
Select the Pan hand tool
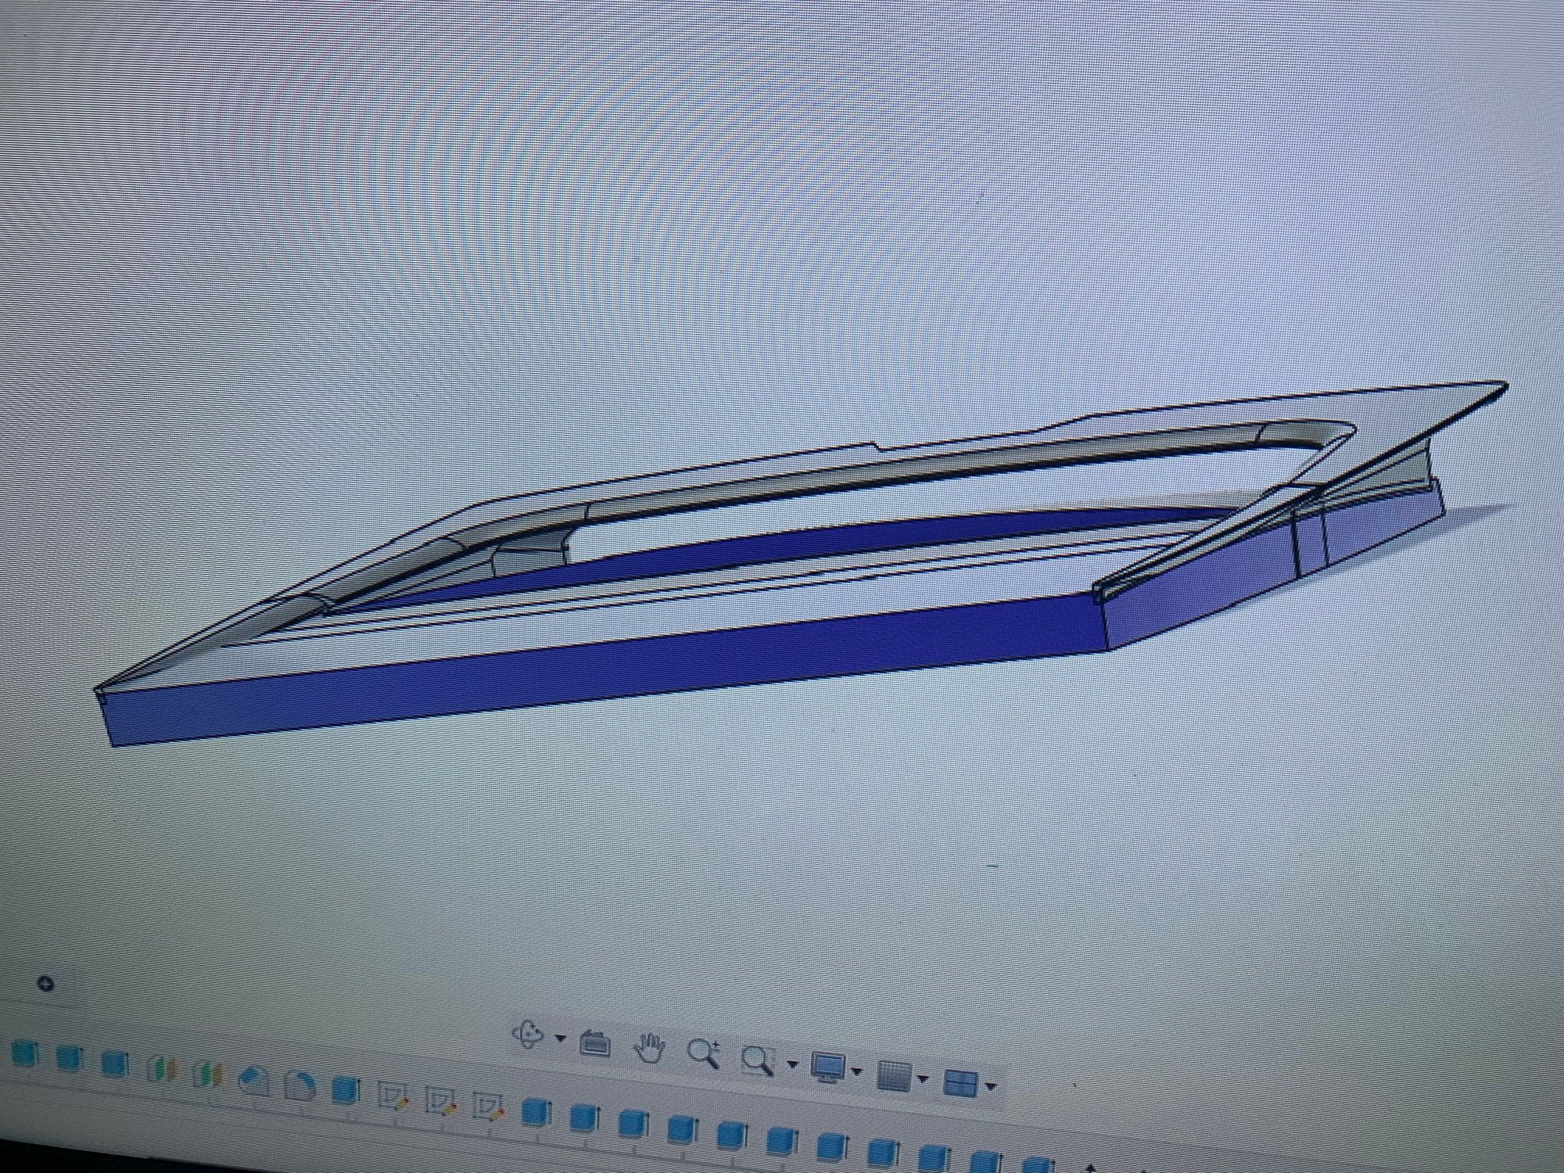[x=648, y=1048]
